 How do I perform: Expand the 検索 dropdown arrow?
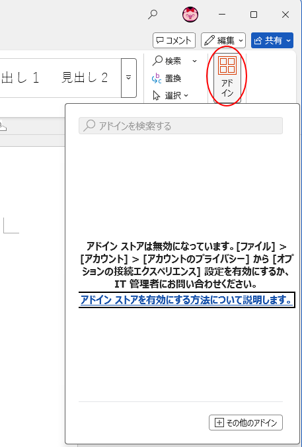(194, 61)
